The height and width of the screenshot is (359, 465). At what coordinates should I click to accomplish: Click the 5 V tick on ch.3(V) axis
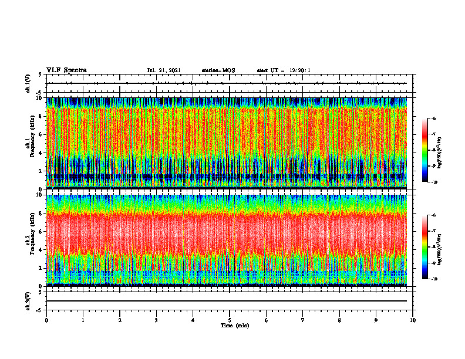pos(41,292)
